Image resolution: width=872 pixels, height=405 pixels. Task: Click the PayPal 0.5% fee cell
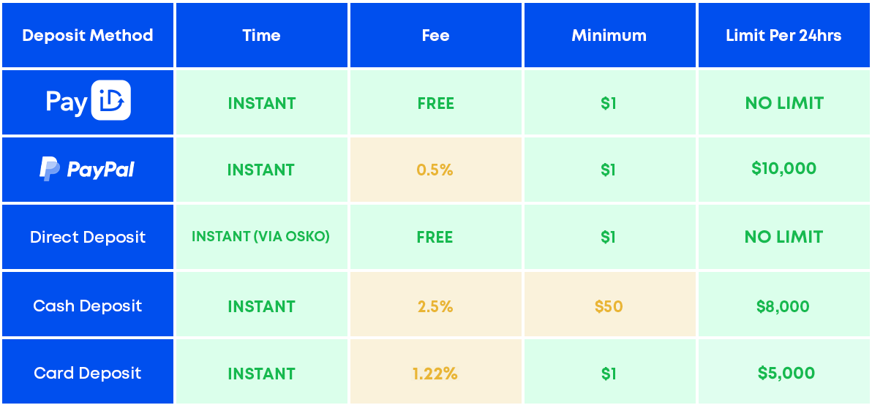[x=435, y=170]
